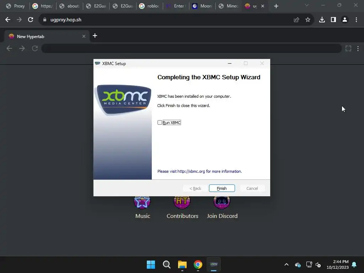Open Windows taskbar Search
Screen dimensions: 364x273
(x=166, y=264)
